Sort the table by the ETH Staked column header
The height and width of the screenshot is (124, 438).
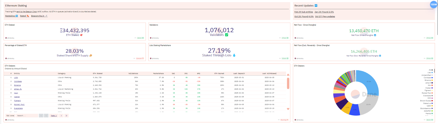click(97, 74)
